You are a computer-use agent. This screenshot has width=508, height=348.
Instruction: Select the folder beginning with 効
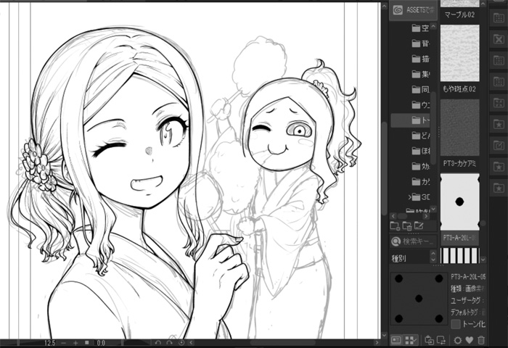coord(420,167)
